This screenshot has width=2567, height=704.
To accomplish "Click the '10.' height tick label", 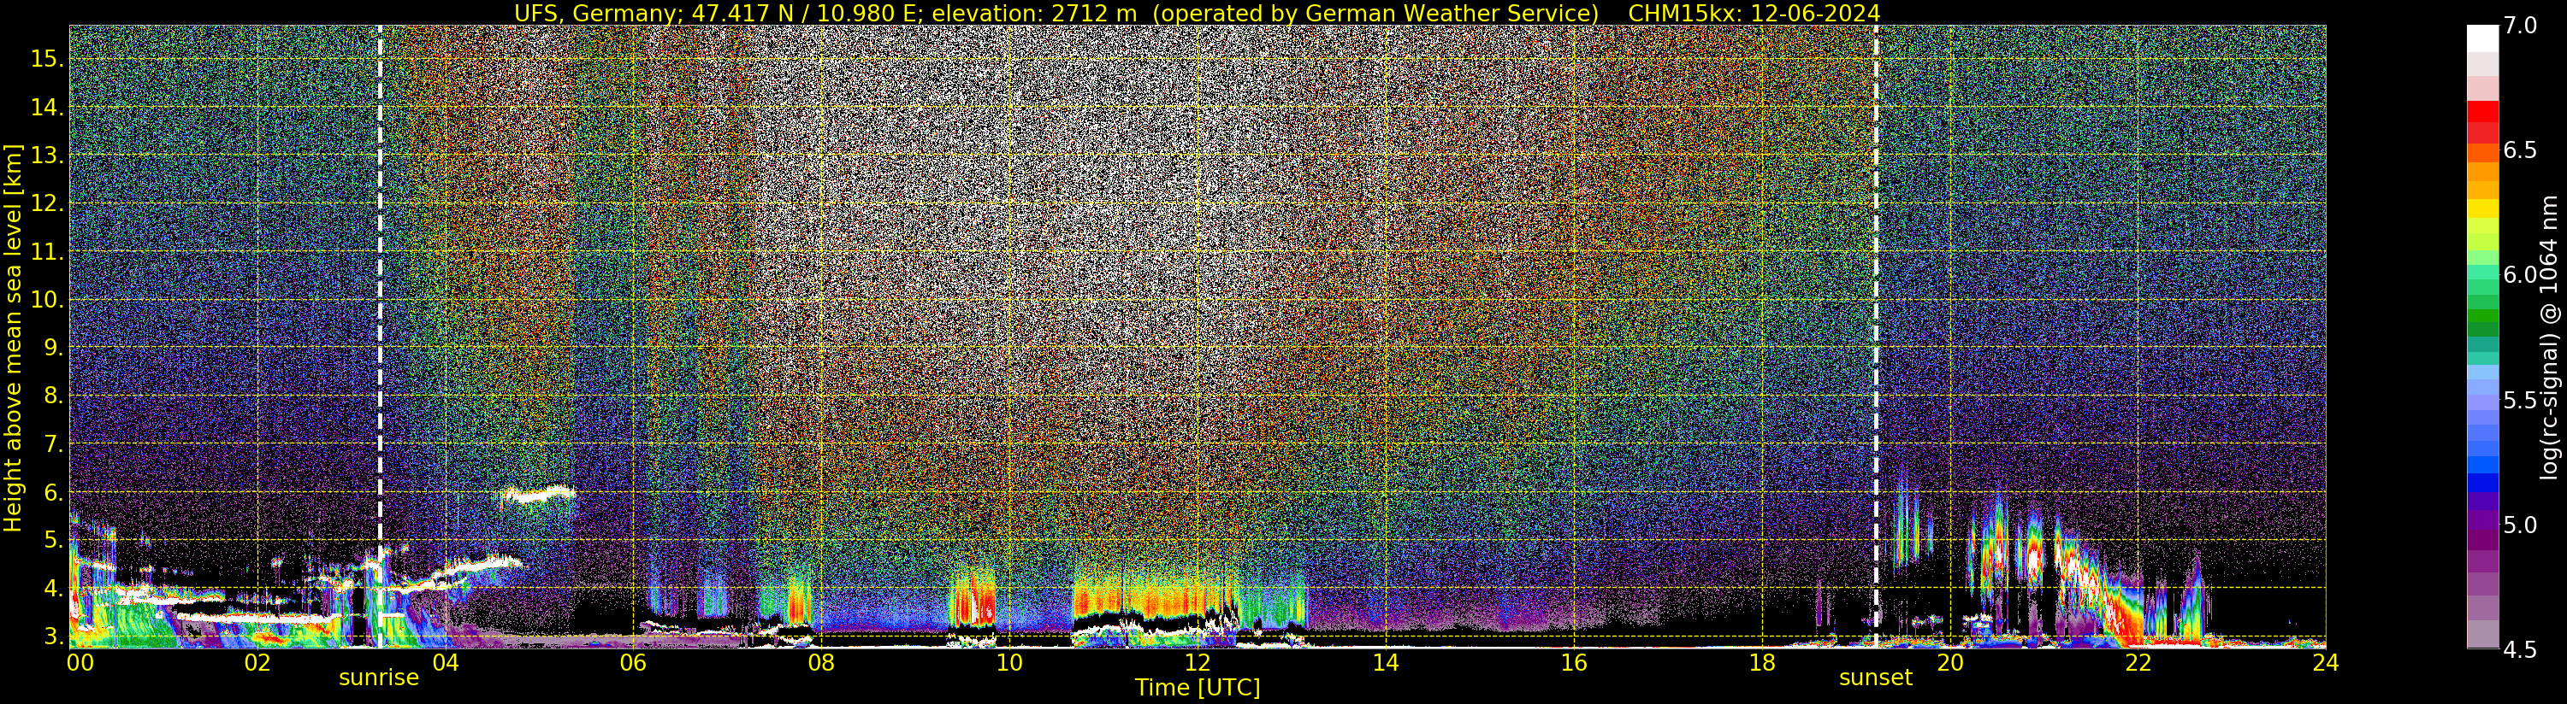I will coord(47,300).
